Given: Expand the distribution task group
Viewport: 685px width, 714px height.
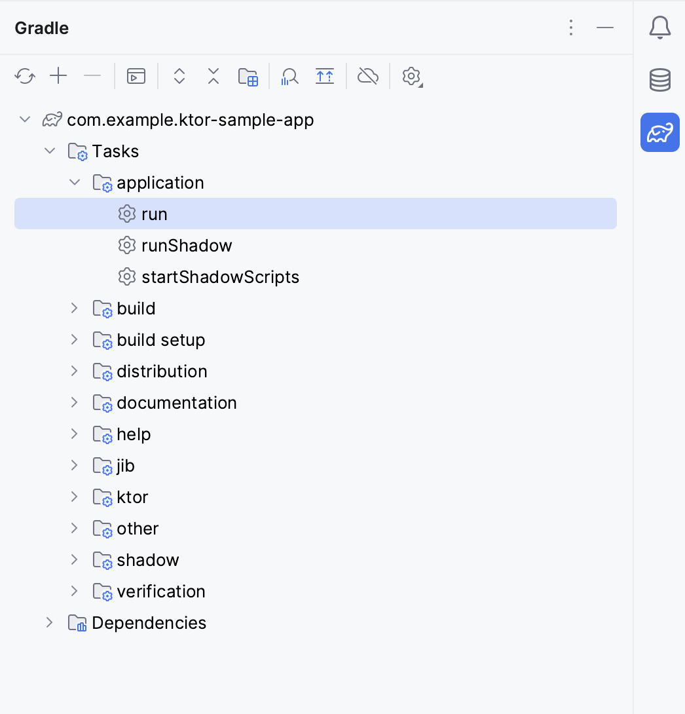Looking at the screenshot, I should (74, 371).
